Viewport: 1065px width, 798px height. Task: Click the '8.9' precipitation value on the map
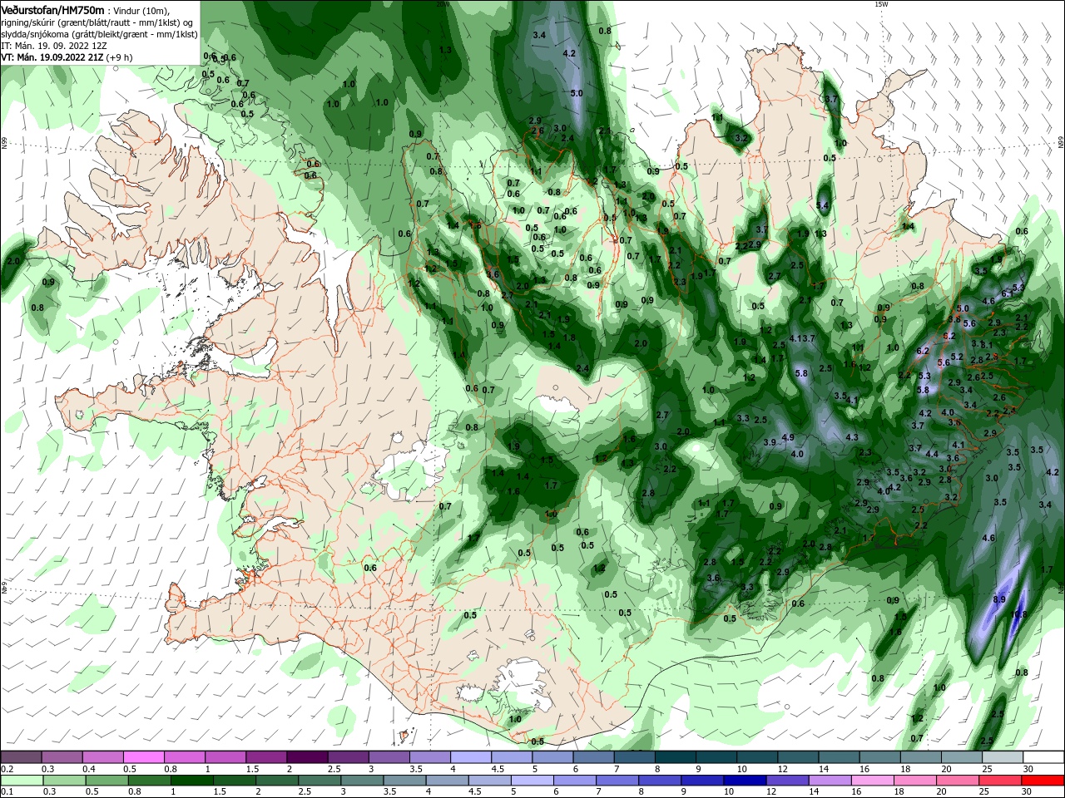pyautogui.click(x=999, y=599)
